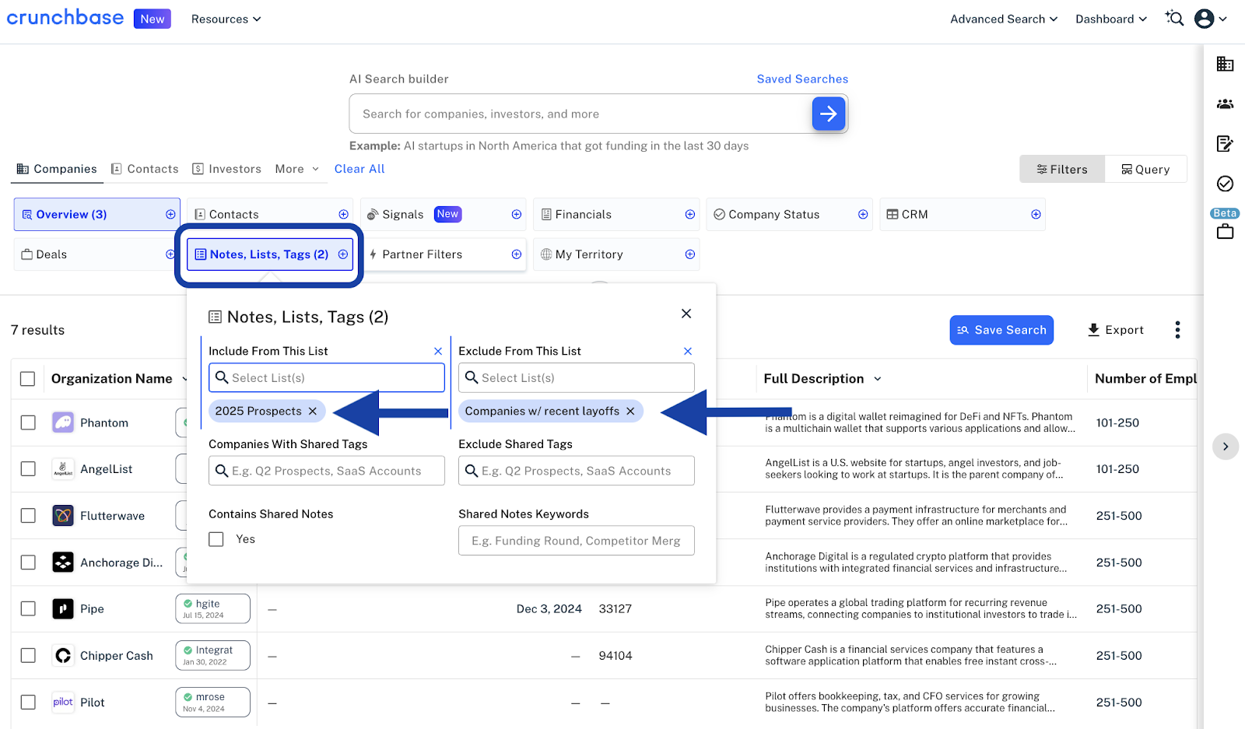Open the Deals filter group
This screenshot has width=1245, height=729.
(96, 254)
